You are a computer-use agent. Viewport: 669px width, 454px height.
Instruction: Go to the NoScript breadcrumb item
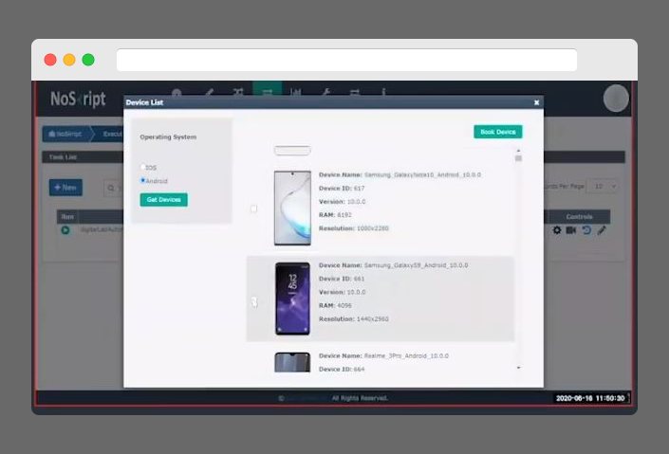[x=65, y=135]
